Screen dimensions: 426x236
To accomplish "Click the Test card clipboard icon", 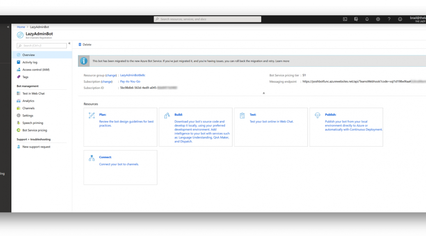I will pyautogui.click(x=242, y=116).
